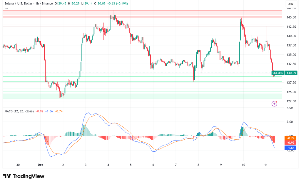Click the green support zone band near 124
Viewport: 301px width, 184px height.
(x=141, y=95)
